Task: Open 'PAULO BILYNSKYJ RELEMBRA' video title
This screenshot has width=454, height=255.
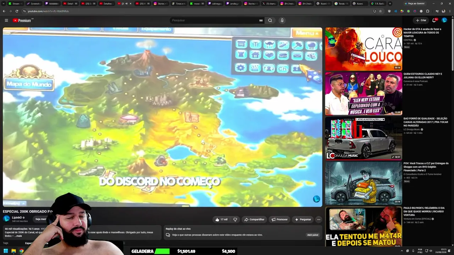Action: point(424,211)
